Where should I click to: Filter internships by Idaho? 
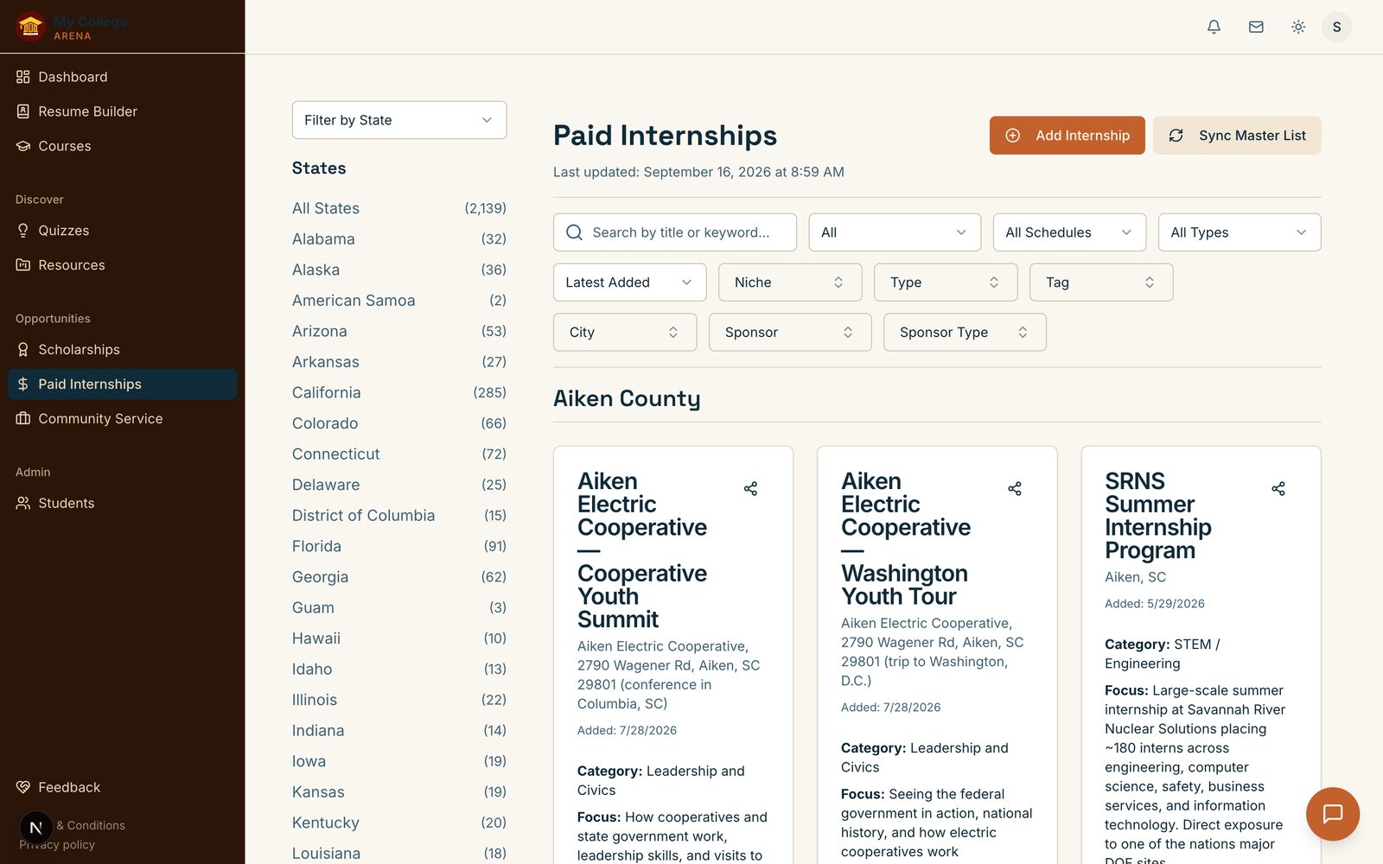click(x=399, y=669)
